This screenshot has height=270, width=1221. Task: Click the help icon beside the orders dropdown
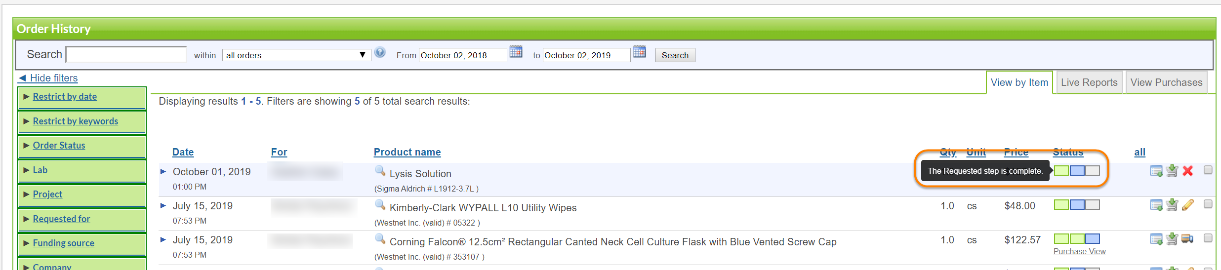380,52
